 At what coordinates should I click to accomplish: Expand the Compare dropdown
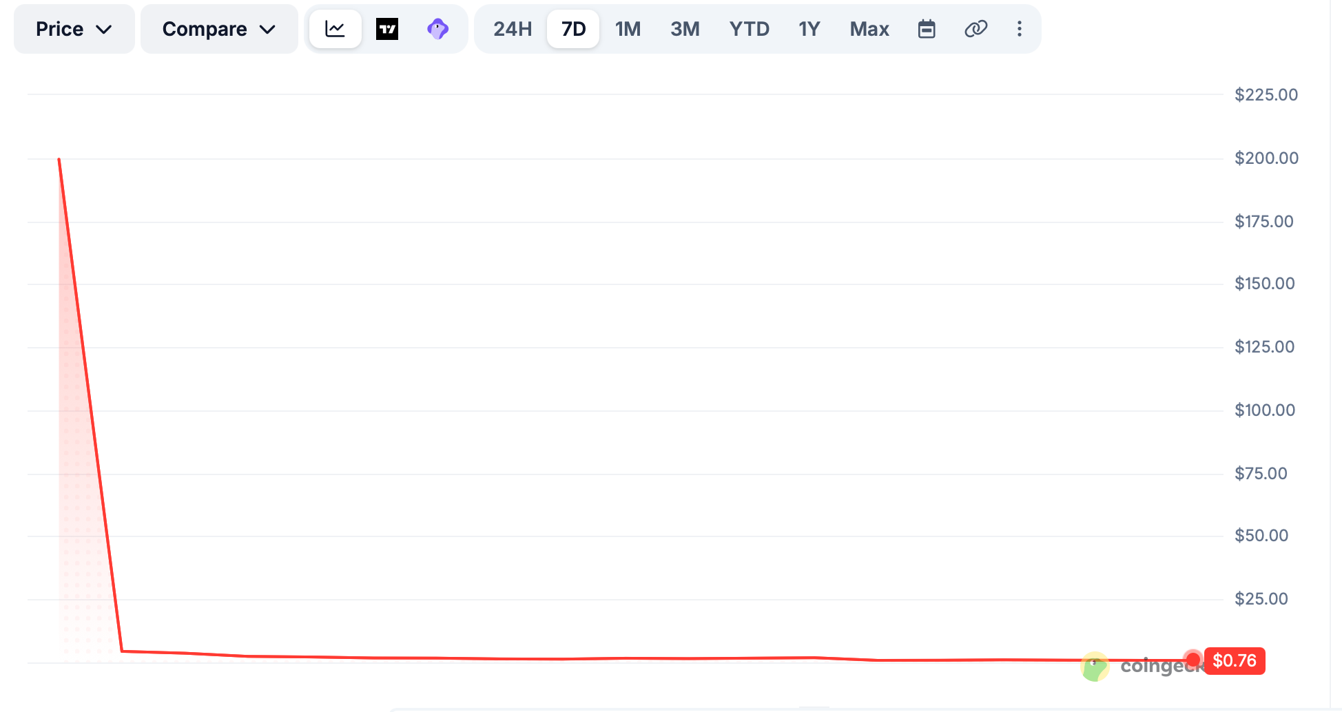coord(219,29)
